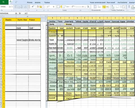The image size is (135, 108).
Task: Open the 'Pcirots' ribbon tab
Action: tap(30, 3)
